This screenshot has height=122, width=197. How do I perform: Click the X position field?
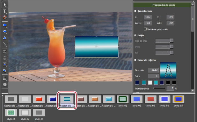point(148,17)
